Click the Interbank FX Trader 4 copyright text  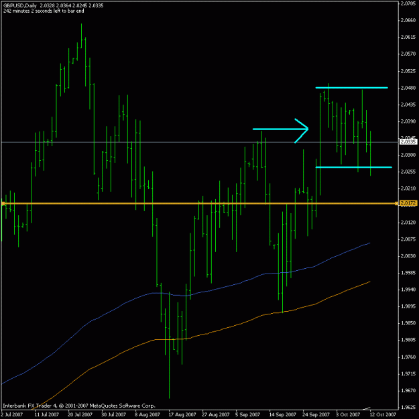(x=79, y=406)
